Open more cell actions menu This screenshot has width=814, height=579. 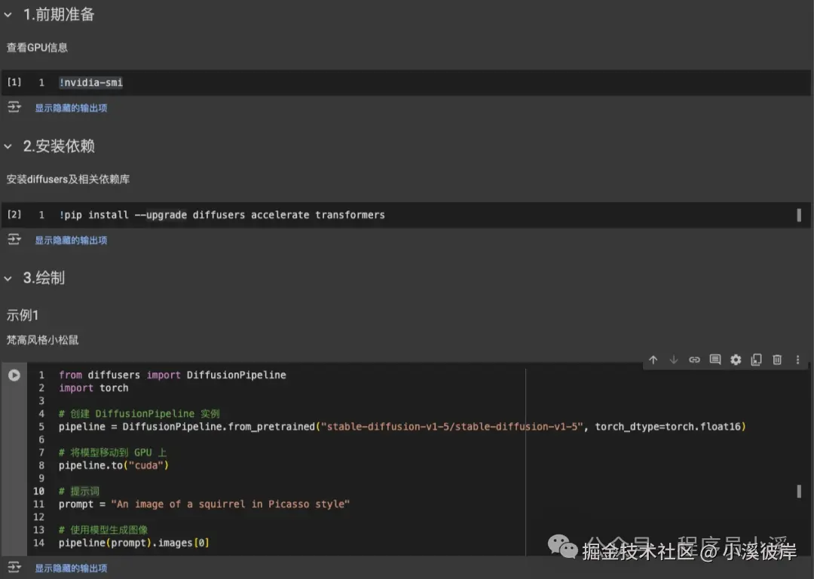(x=798, y=360)
